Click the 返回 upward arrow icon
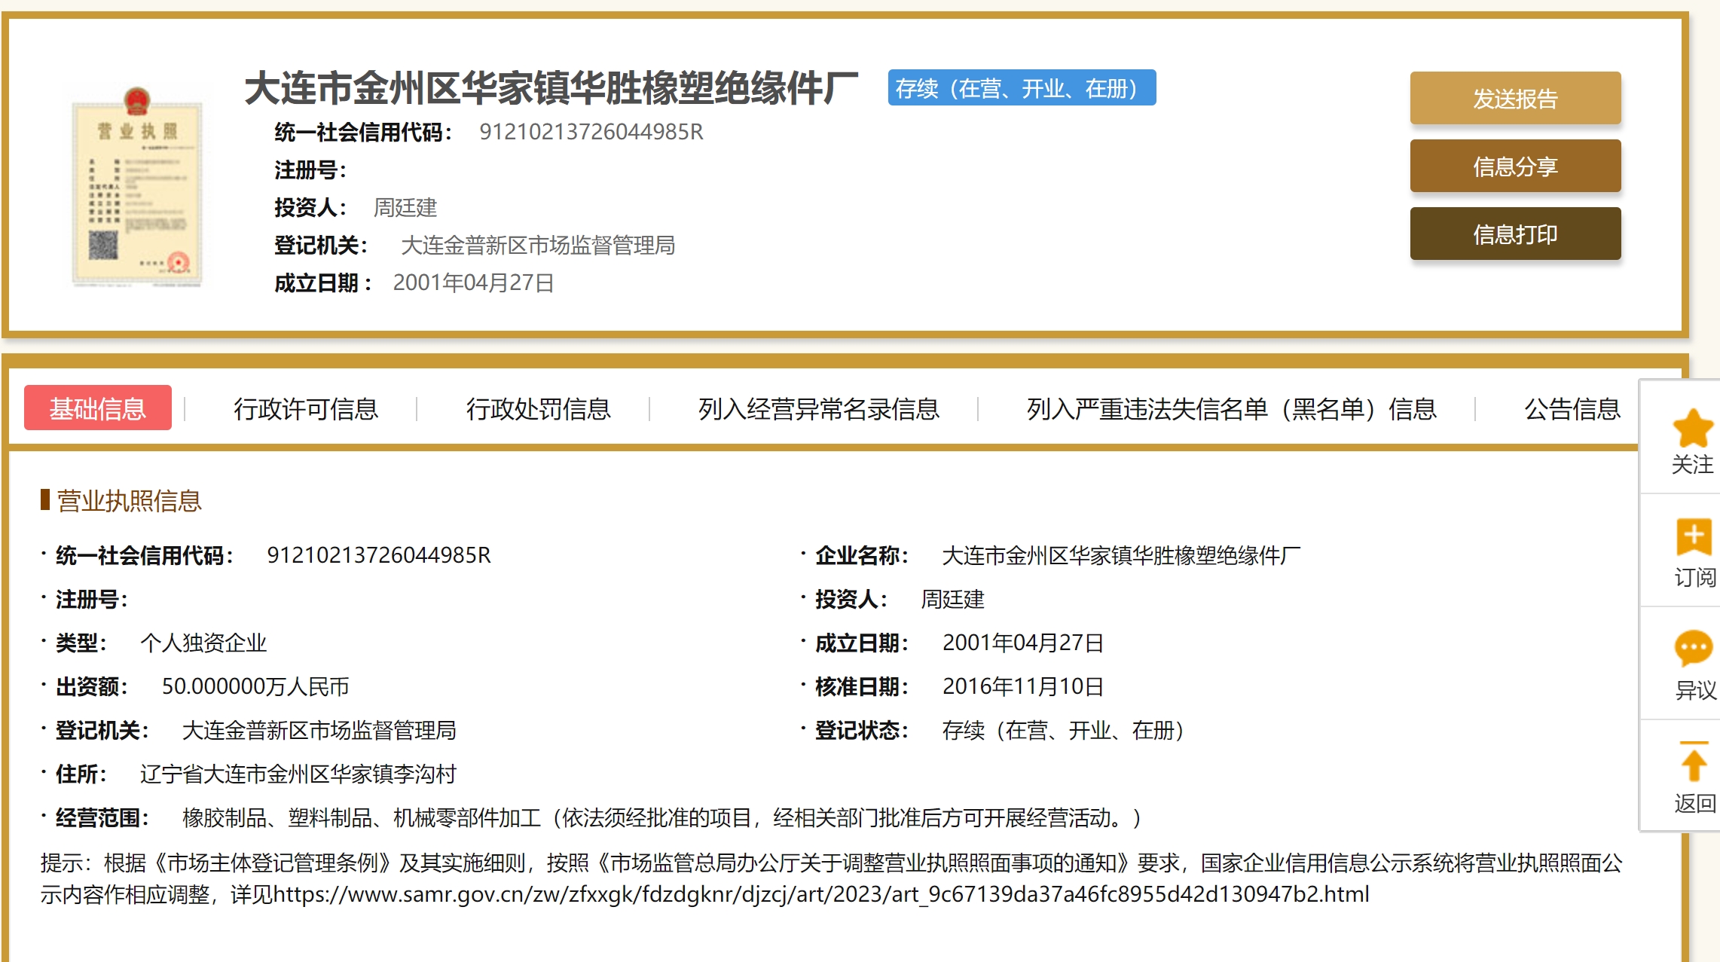The height and width of the screenshot is (962, 1720). pos(1693,762)
